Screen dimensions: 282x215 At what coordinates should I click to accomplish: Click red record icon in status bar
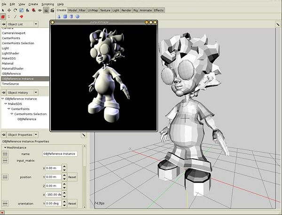pyautogui.click(x=2, y=213)
